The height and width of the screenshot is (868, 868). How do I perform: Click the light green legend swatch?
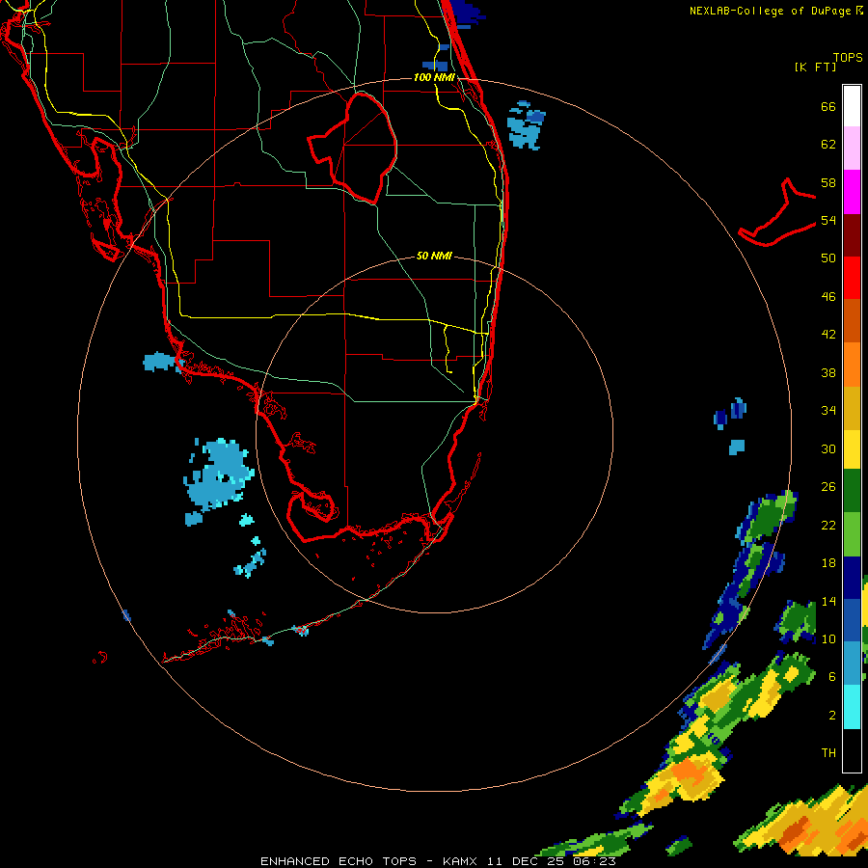[852, 534]
